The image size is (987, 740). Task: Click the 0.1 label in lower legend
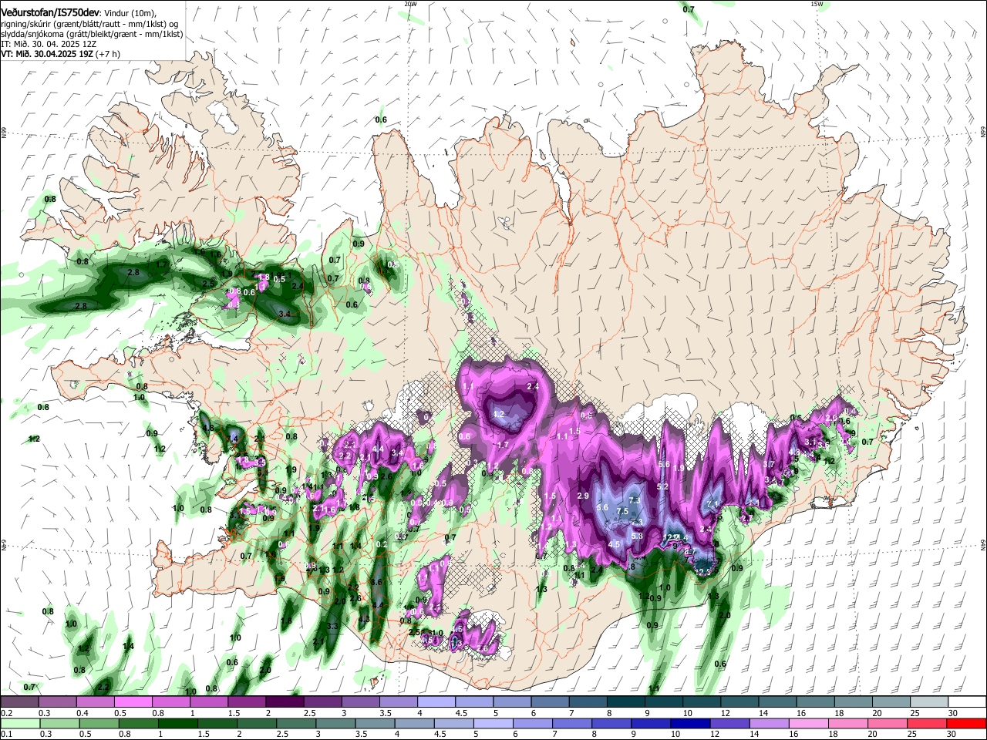(6, 734)
